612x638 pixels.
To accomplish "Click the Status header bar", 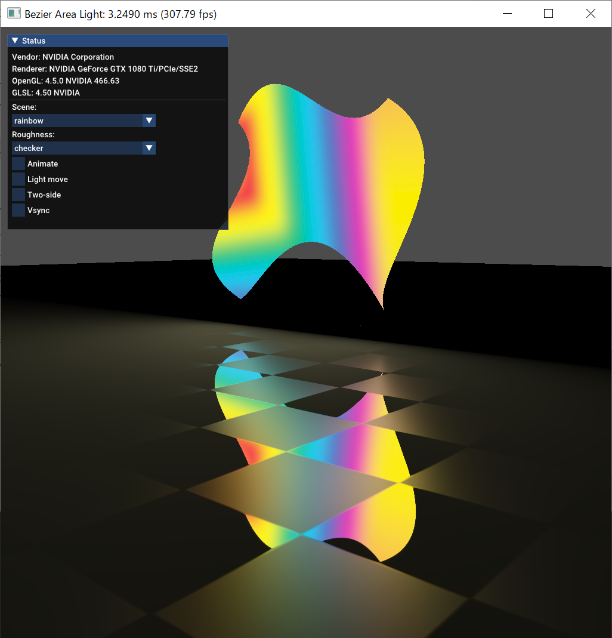I will click(x=89, y=41).
